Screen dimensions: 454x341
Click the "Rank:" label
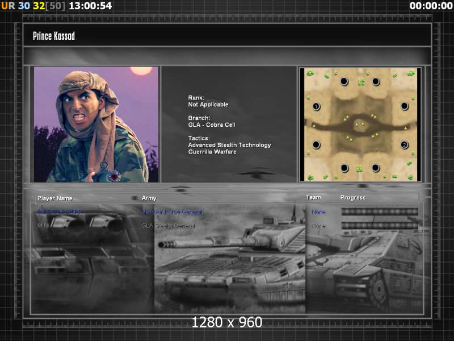tap(196, 98)
